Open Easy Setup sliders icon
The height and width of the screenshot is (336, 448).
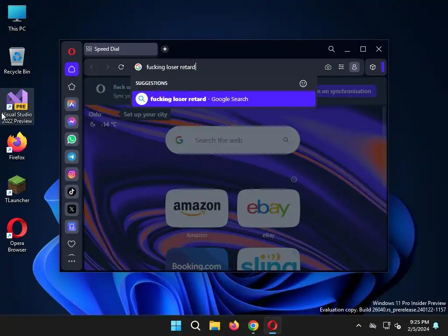click(x=341, y=67)
